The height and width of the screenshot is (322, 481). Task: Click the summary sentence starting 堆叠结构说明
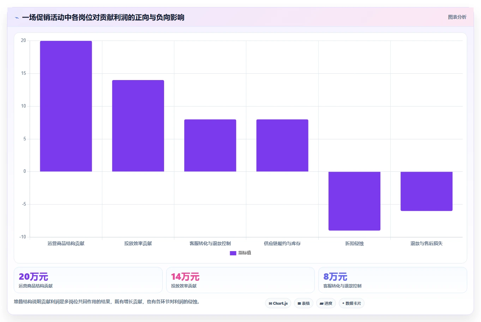107,302
